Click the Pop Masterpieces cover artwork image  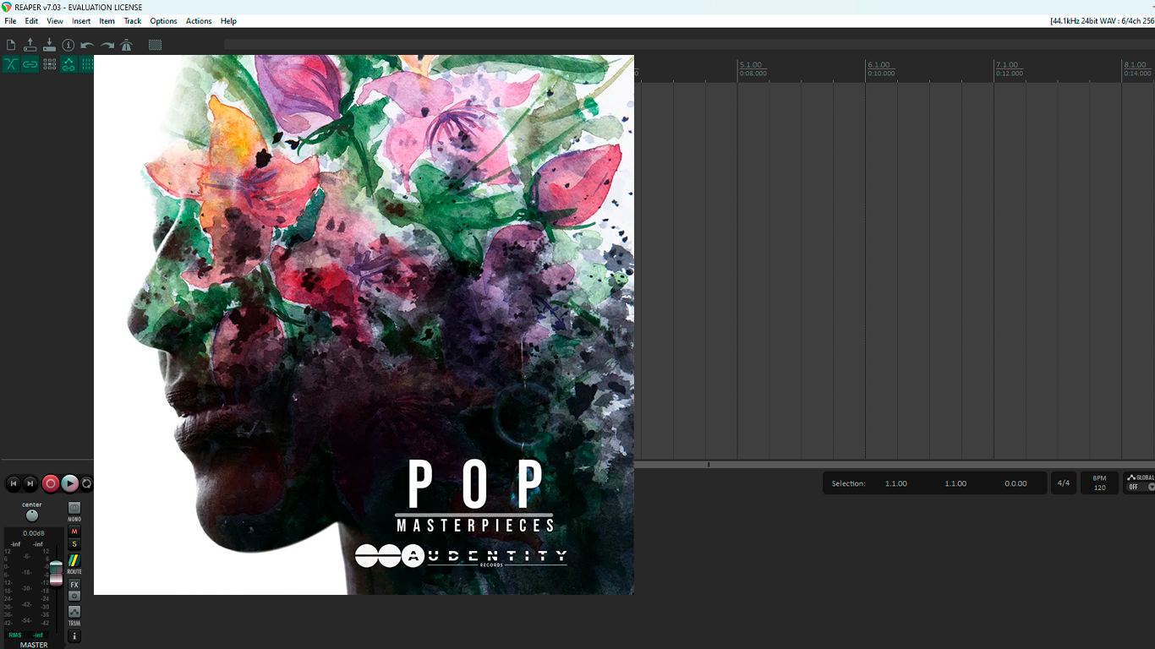tap(364, 325)
